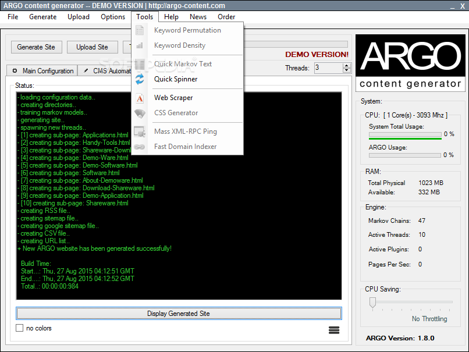Click the Upload Site button
The image size is (469, 352).
pos(92,47)
